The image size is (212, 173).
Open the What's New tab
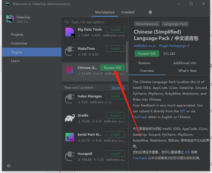coord(187,71)
